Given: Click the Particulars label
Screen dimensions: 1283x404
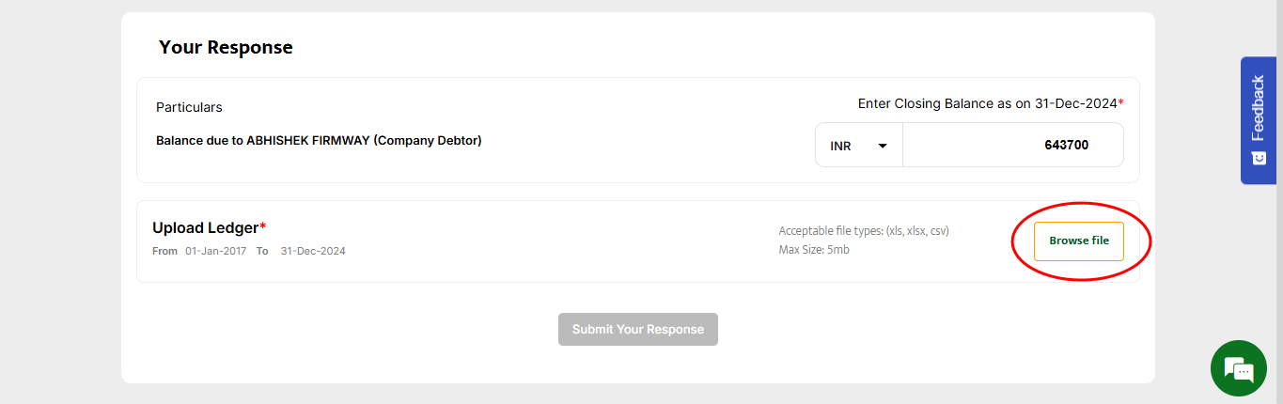Looking at the screenshot, I should click(x=189, y=107).
